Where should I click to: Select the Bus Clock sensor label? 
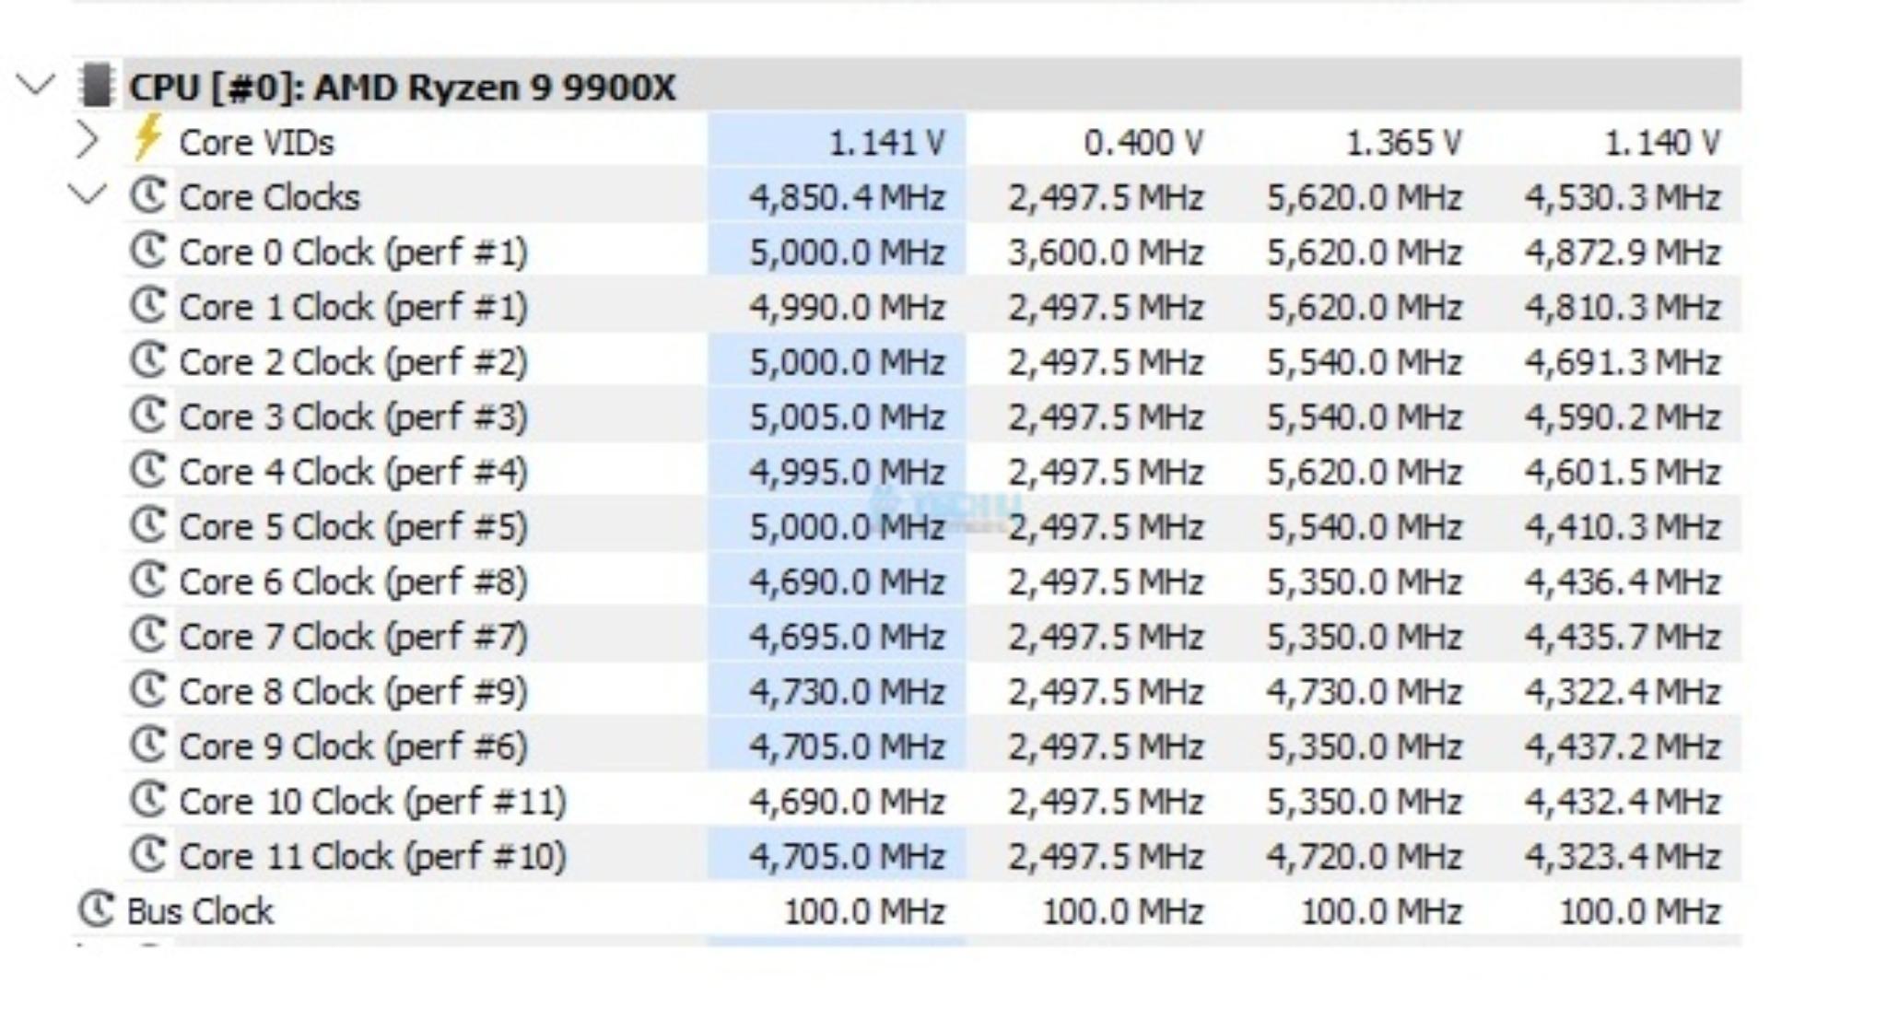[x=200, y=911]
